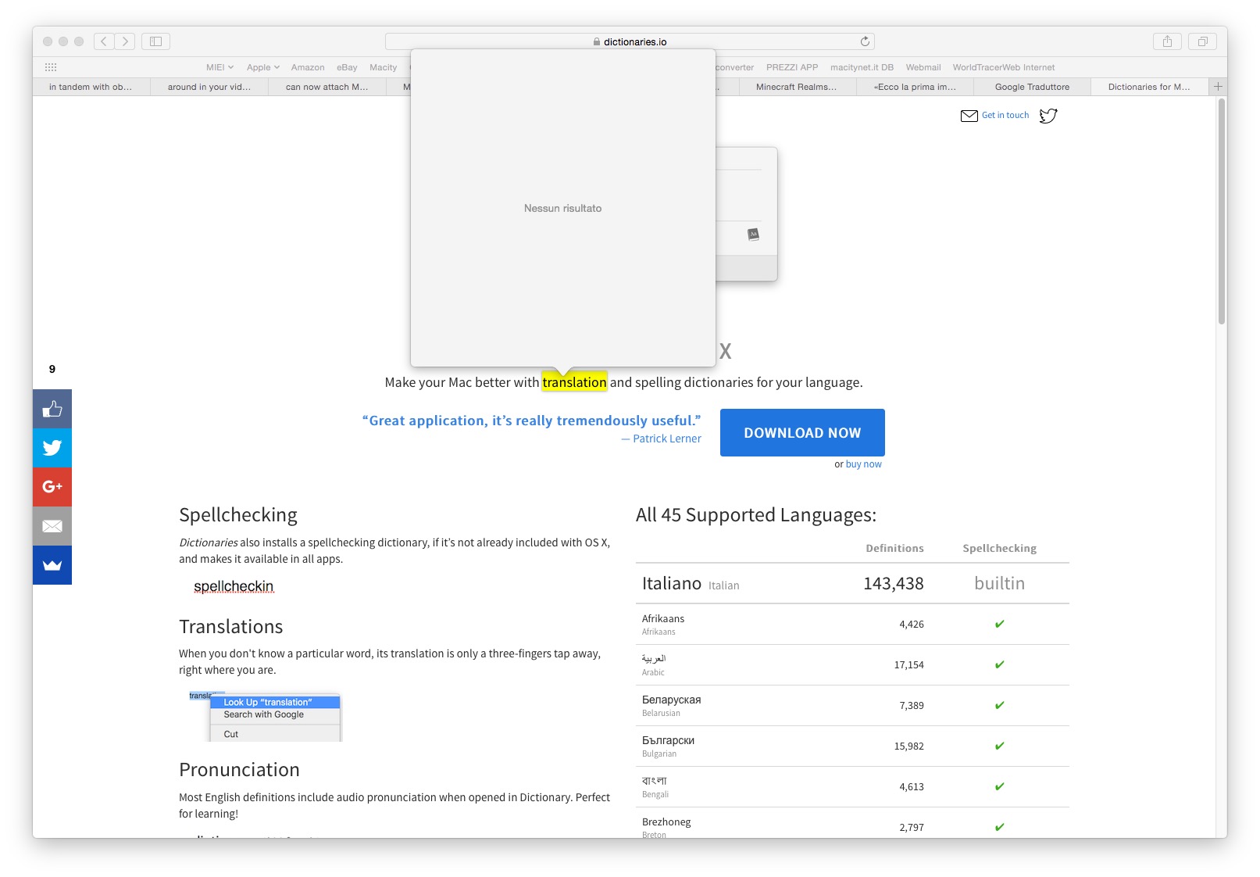The height and width of the screenshot is (877, 1260).
Task: Open the Top Sites grid icon
Action: [51, 67]
